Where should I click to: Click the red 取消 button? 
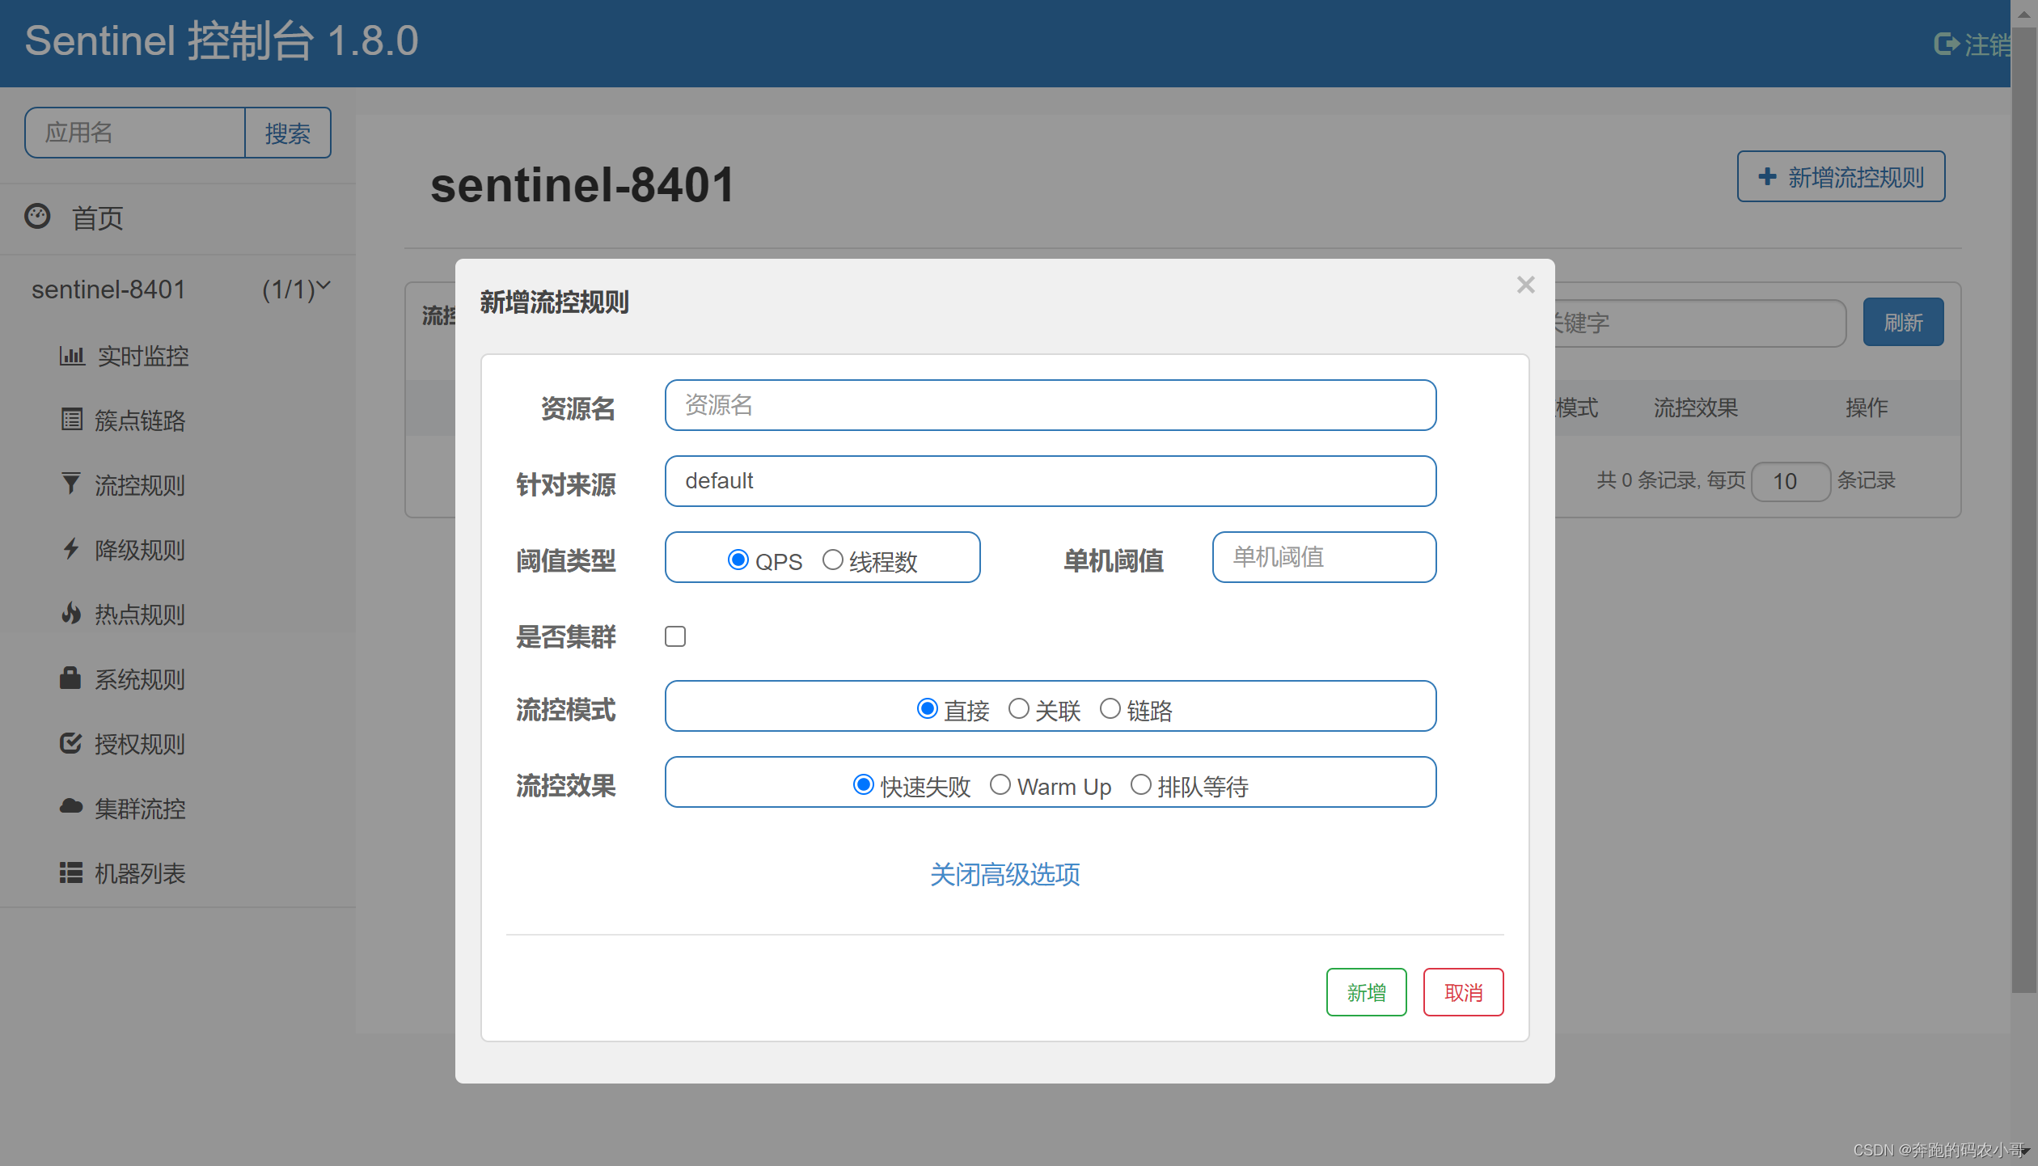1464,992
